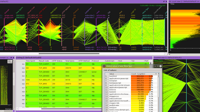Open the Domain panel view options dropdown

(10, 62)
